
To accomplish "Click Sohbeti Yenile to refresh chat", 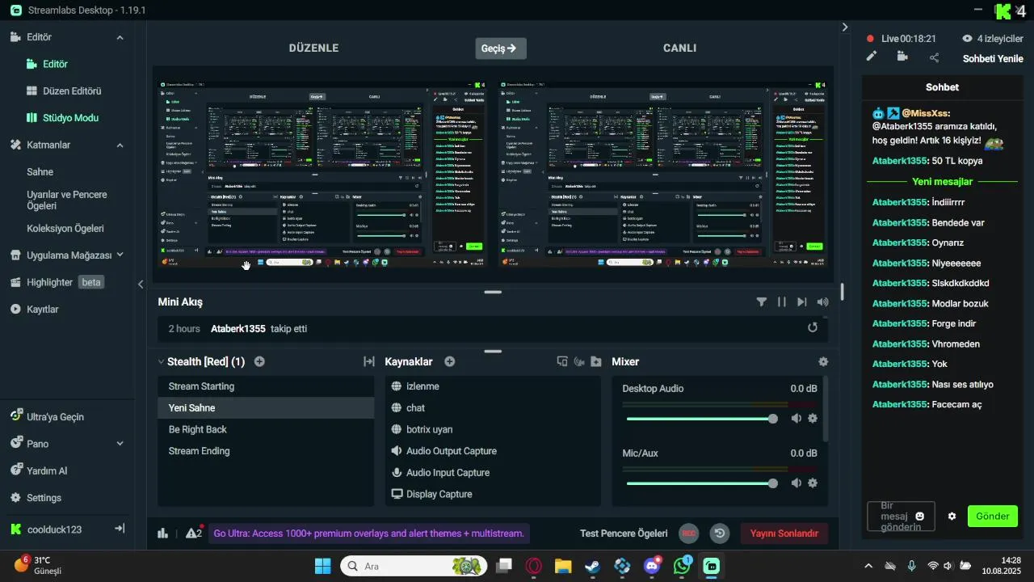I will click(993, 59).
